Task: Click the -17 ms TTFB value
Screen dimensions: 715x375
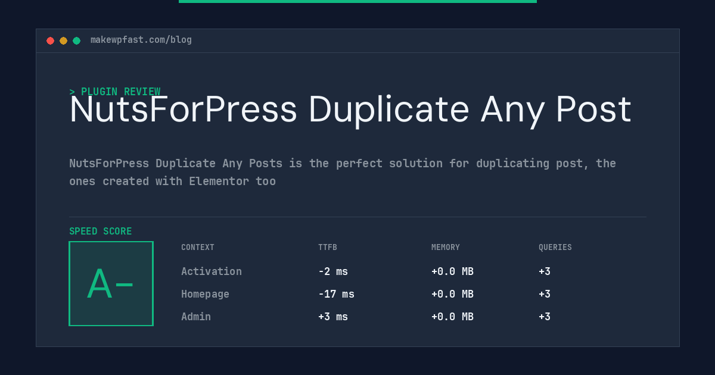Action: pos(336,294)
